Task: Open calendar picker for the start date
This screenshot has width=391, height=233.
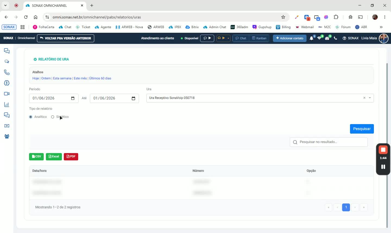Action: click(x=73, y=98)
